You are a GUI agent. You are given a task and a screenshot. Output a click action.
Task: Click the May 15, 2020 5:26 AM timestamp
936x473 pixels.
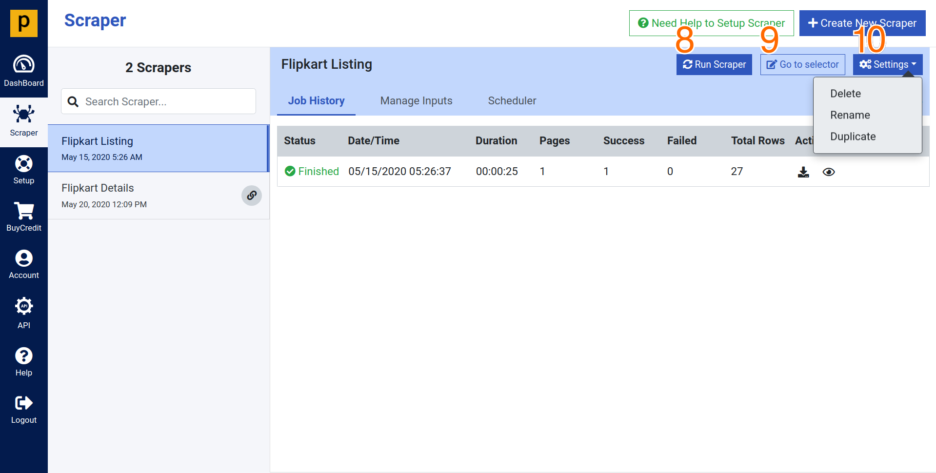click(102, 157)
